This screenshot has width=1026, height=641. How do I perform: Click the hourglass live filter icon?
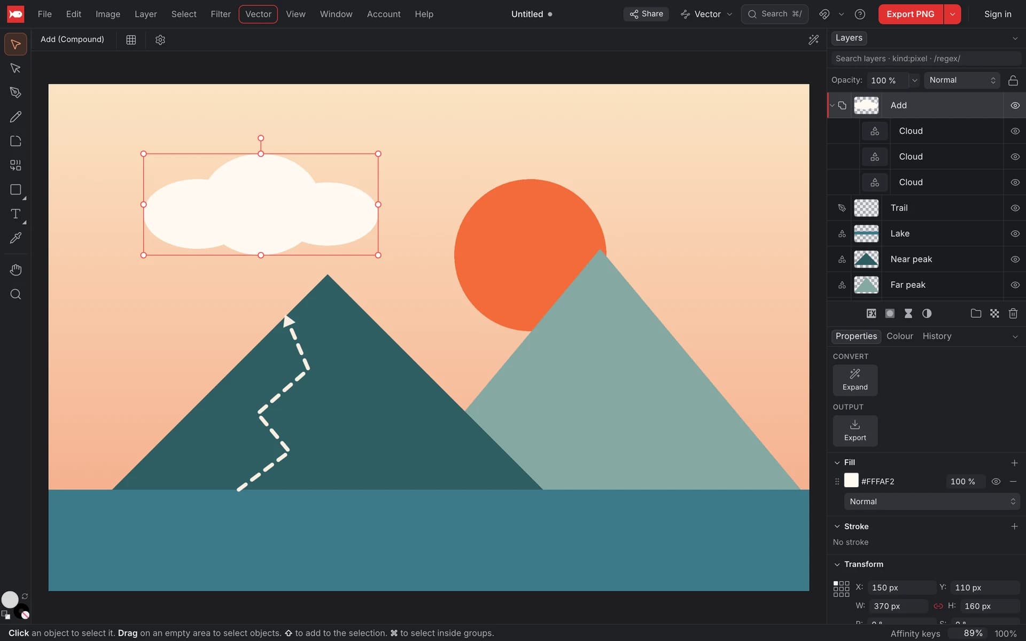point(908,314)
